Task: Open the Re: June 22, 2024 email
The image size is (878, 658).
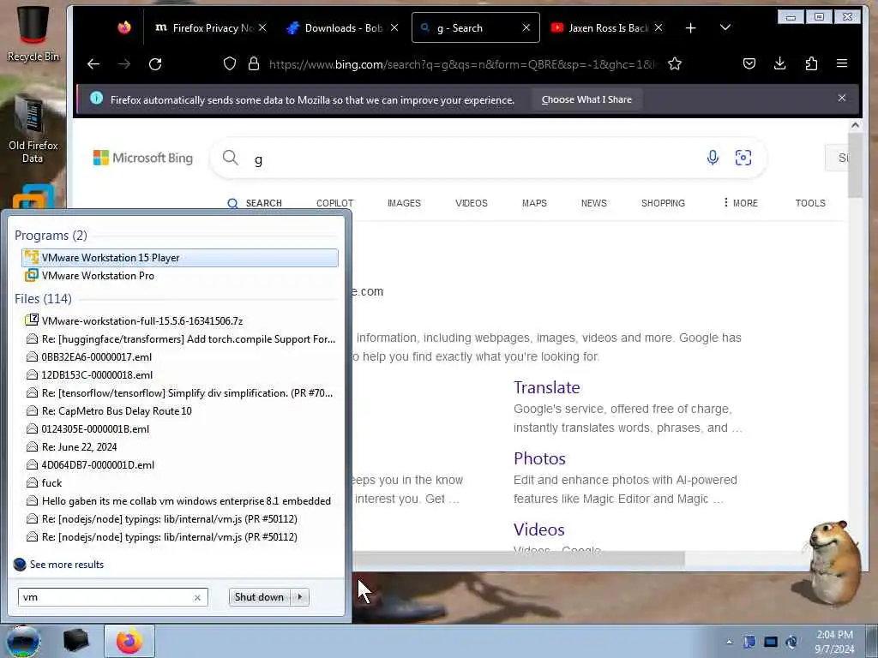Action: coord(180,446)
